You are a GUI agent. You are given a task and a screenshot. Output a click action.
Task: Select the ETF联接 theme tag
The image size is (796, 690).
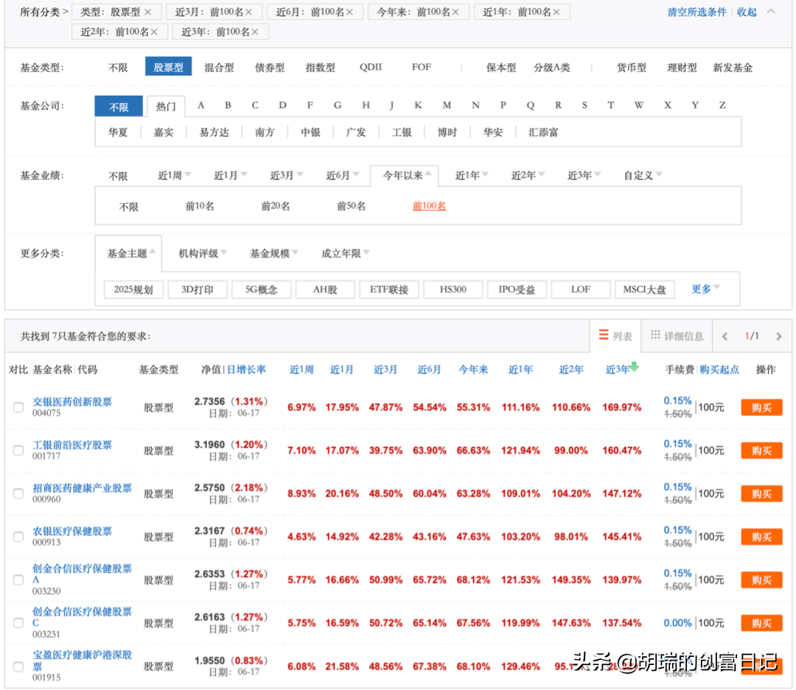(389, 289)
